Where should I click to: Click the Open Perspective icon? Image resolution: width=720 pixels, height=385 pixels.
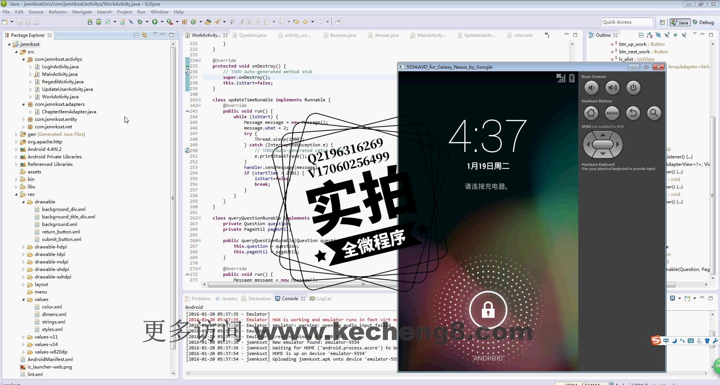pyautogui.click(x=662, y=22)
